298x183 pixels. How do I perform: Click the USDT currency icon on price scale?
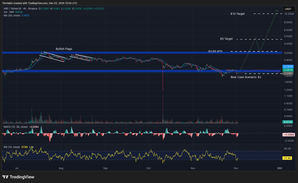tap(289, 9)
